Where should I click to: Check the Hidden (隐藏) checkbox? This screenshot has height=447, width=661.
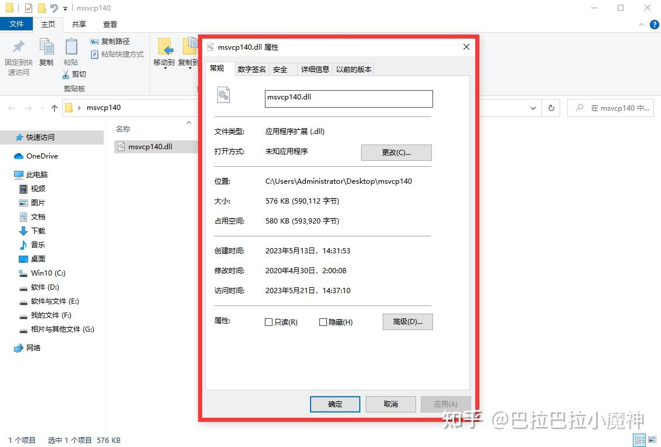323,322
